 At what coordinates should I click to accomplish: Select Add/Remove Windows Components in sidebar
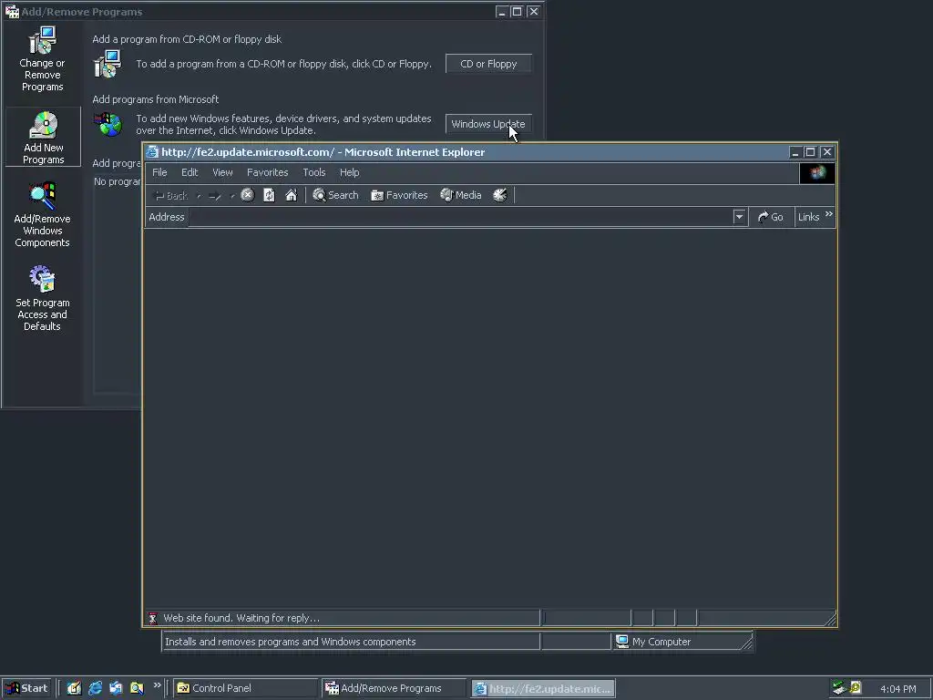(x=42, y=215)
